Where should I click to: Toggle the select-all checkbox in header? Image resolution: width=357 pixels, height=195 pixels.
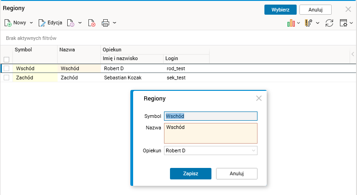(x=6, y=59)
